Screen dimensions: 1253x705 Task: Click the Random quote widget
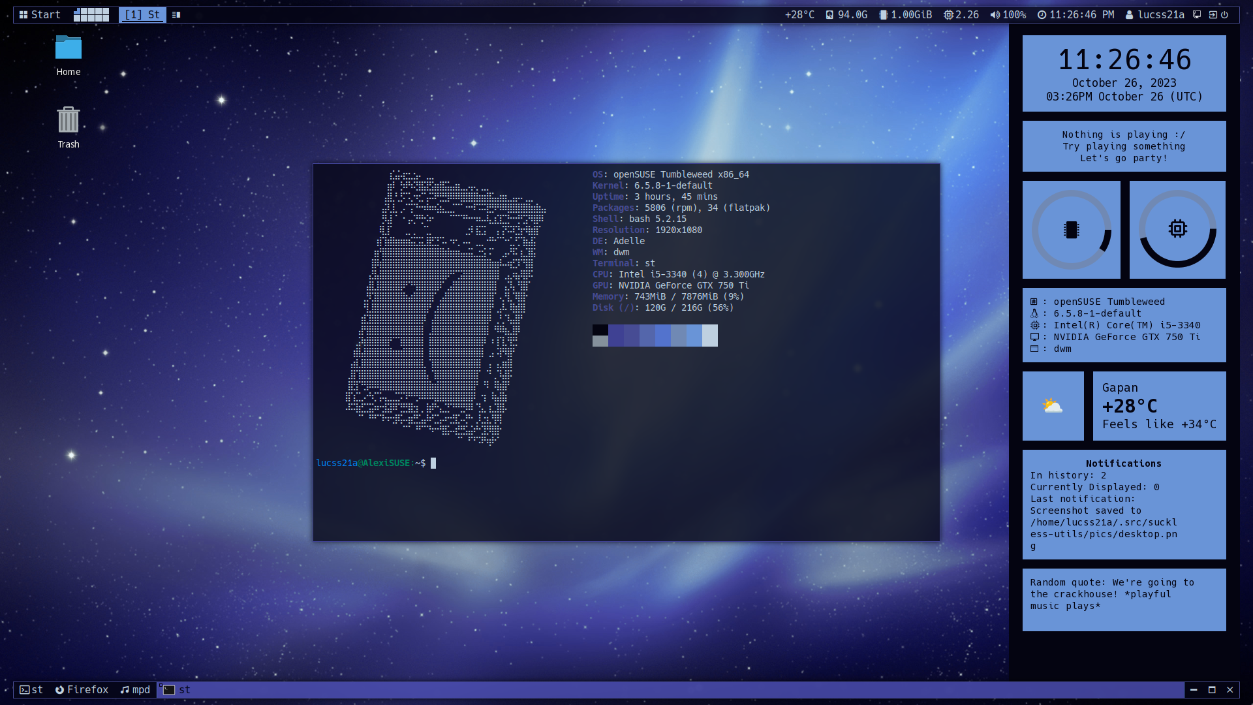click(x=1124, y=600)
